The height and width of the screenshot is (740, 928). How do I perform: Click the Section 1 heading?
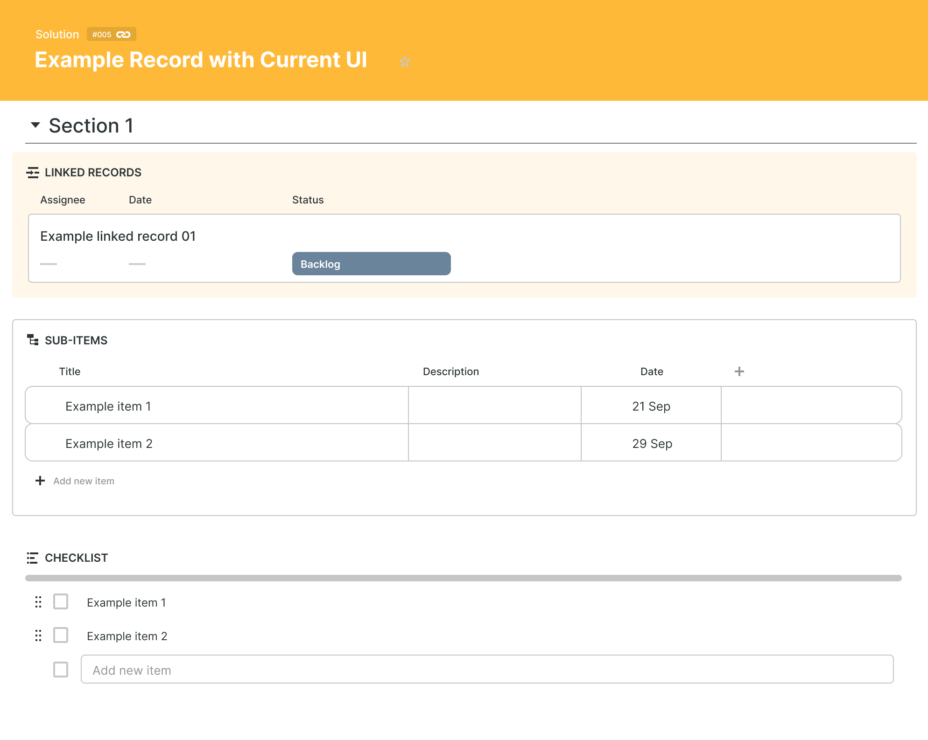coord(91,126)
